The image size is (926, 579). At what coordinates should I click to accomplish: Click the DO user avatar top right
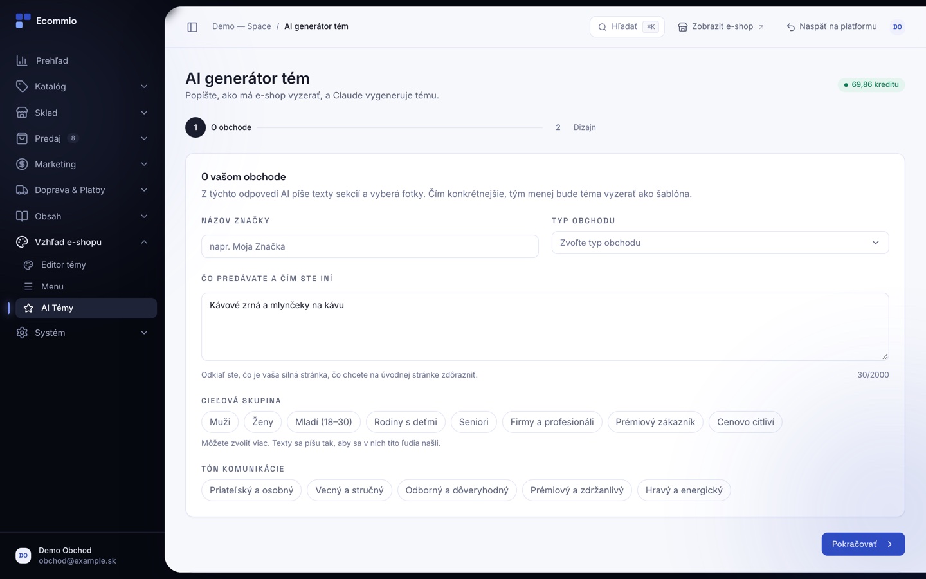click(898, 27)
